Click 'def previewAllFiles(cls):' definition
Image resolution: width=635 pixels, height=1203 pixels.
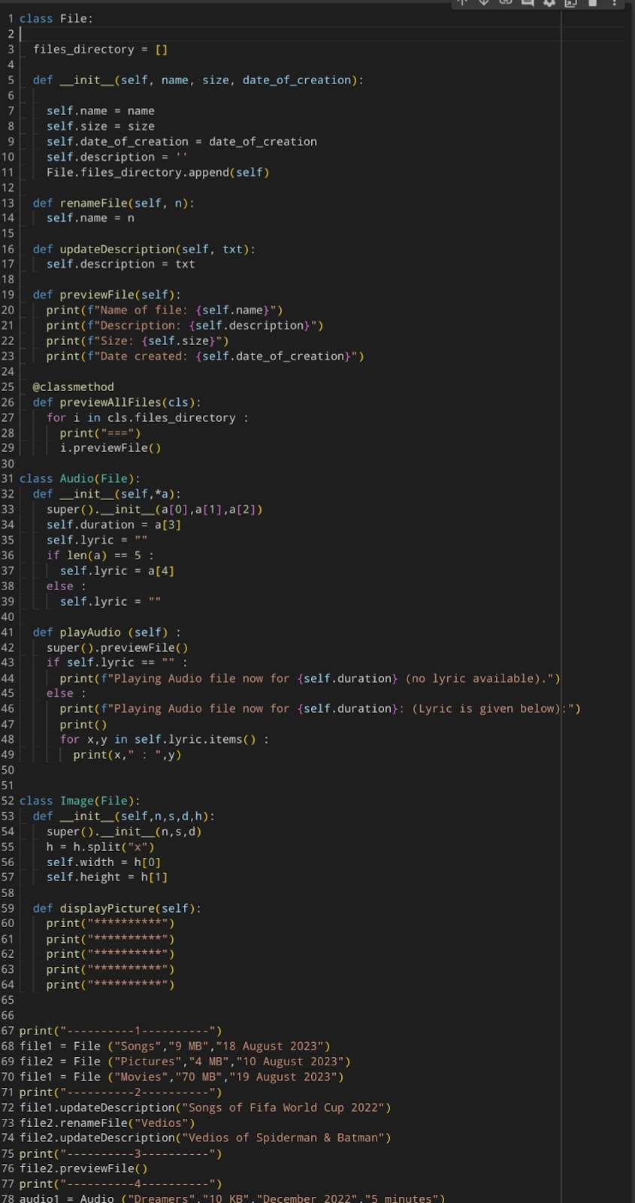(117, 402)
